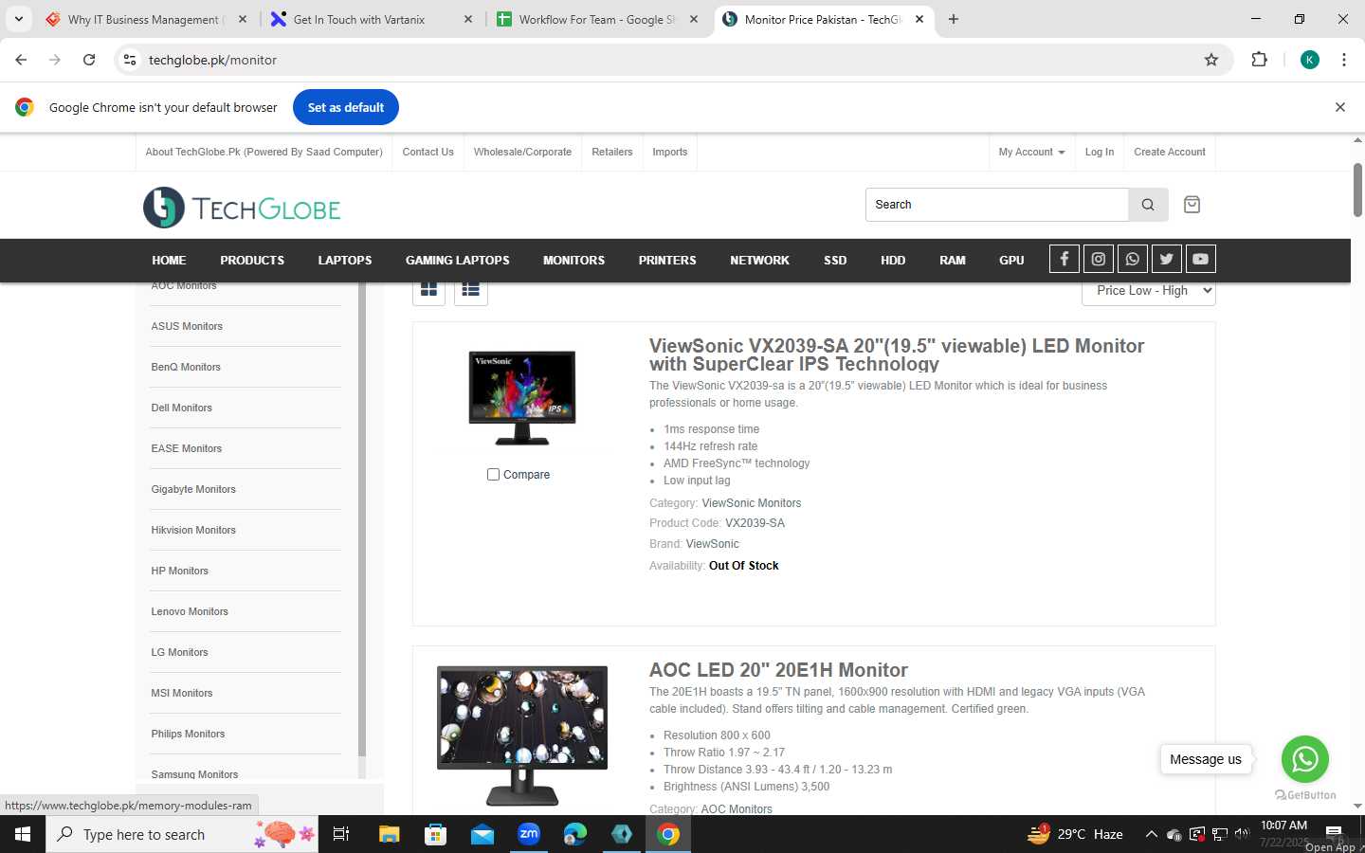Click the ViewSonic monitor product image

pos(522,398)
